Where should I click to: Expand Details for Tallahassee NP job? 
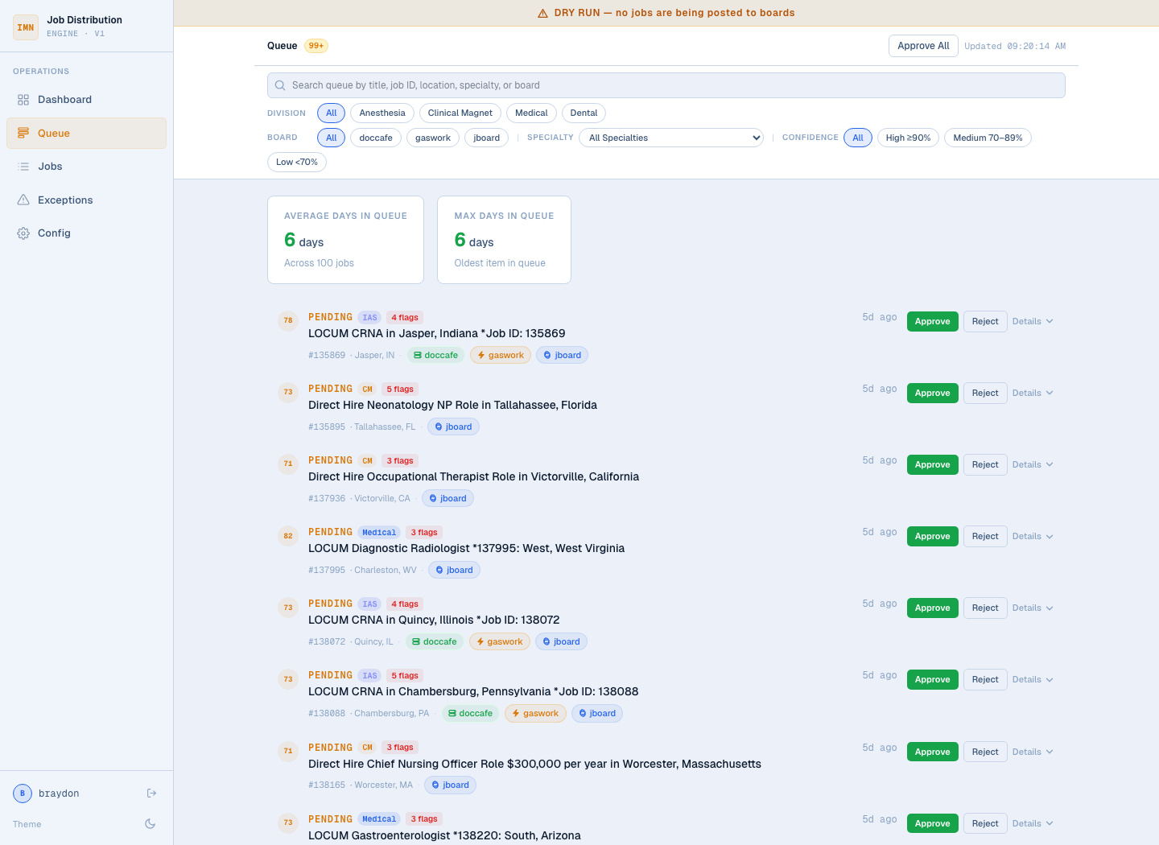1033,393
